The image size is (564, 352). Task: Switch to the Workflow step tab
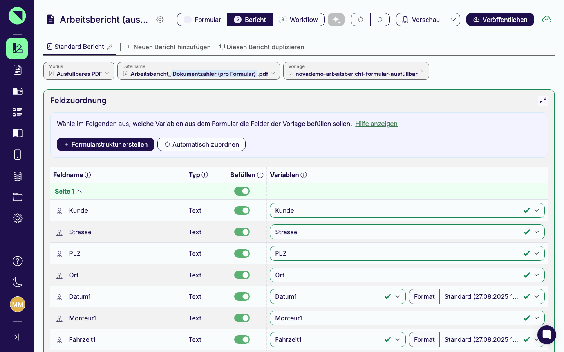pyautogui.click(x=298, y=20)
